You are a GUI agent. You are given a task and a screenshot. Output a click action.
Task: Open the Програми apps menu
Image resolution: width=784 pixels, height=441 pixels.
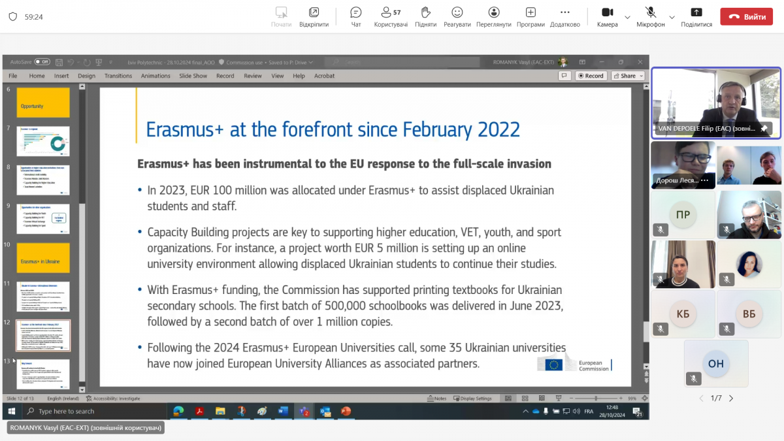[531, 16]
